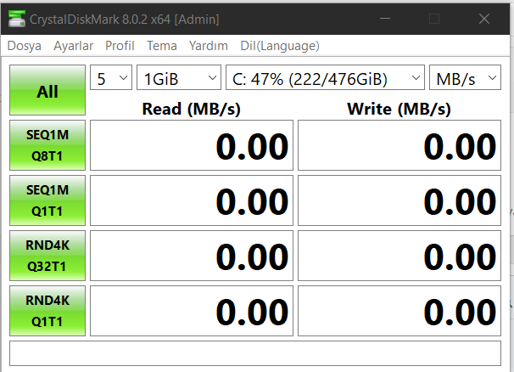Expand the test count dropdown showing 5

111,77
